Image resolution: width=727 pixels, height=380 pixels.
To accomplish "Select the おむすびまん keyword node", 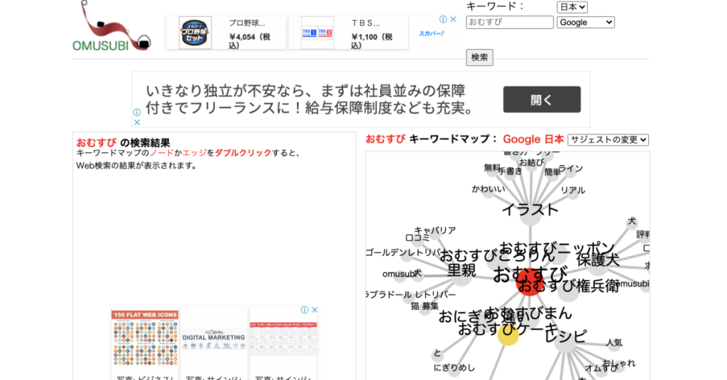I will (x=529, y=314).
